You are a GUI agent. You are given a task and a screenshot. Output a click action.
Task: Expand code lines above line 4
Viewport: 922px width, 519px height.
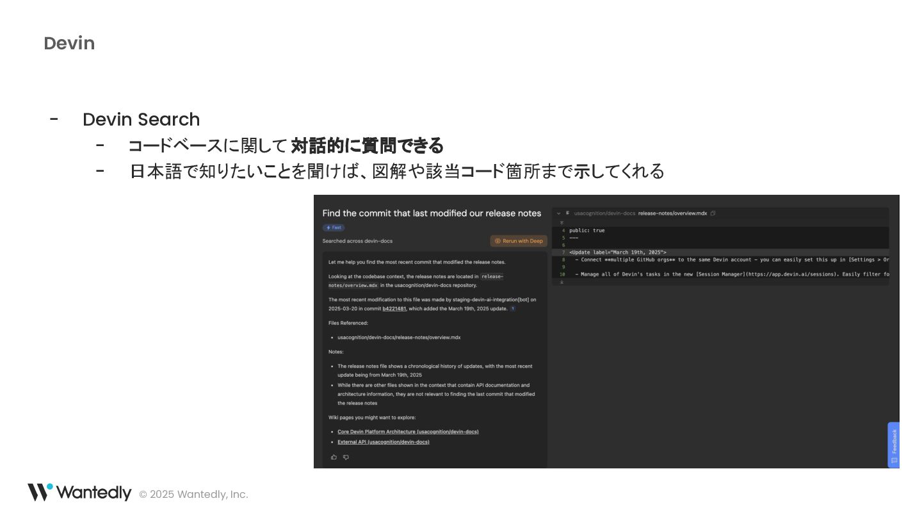point(562,223)
